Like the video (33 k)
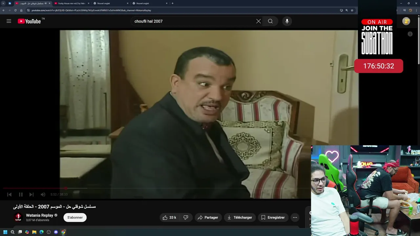Viewport: 420px width, 236px height. click(x=169, y=217)
